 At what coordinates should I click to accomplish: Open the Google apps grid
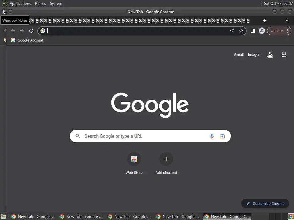tap(284, 55)
